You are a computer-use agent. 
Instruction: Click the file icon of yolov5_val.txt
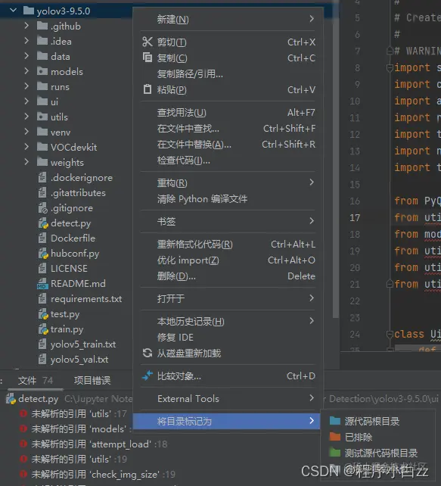tap(42, 360)
